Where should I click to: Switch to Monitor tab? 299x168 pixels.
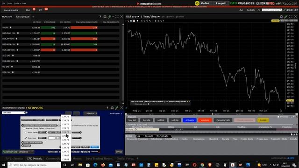7,17
